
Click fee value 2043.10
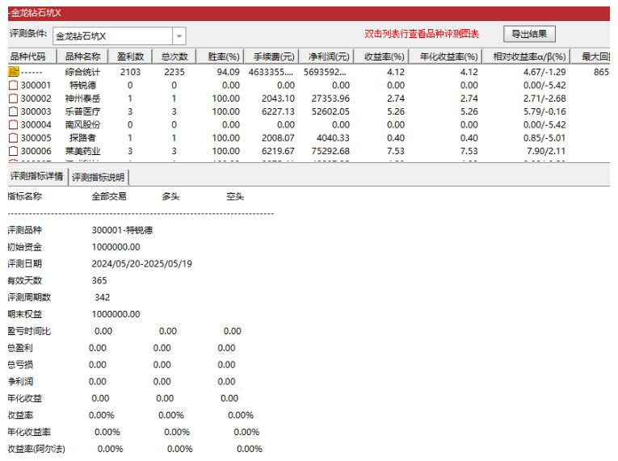[278, 98]
